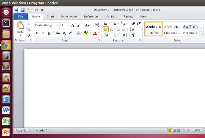Viewport: 205px width, 138px height.
Task: Click the Clear Formatting icon
Action: point(97,25)
